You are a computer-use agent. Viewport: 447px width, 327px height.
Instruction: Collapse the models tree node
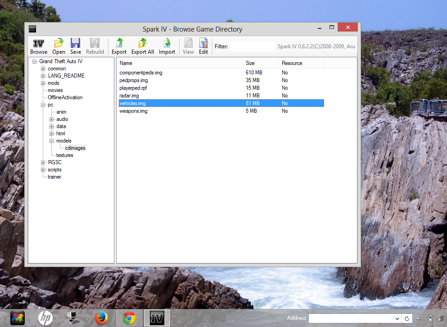(51, 141)
